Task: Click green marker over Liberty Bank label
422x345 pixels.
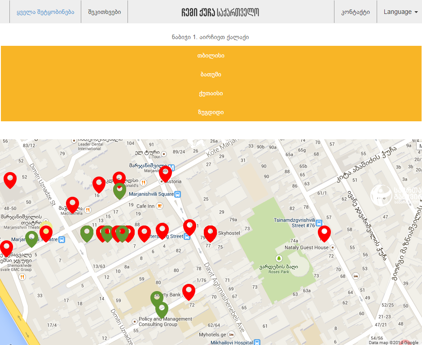Action: click(x=157, y=299)
